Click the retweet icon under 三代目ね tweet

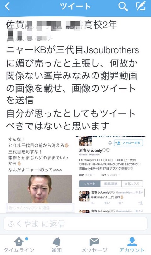pyautogui.click(x=107, y=203)
